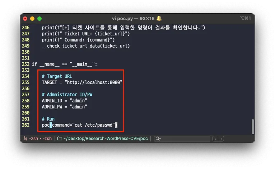Open the ~/Desktop/Research-WordPress-CVE/poc path
Image resolution: width=275 pixels, height=169 pixels.
pos(106,139)
